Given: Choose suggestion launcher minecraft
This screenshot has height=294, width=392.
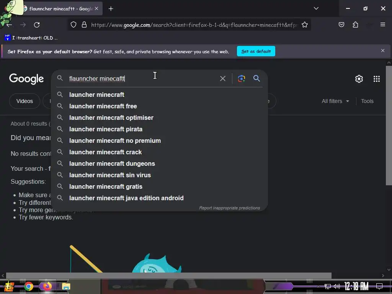Looking at the screenshot, I should [159, 95].
